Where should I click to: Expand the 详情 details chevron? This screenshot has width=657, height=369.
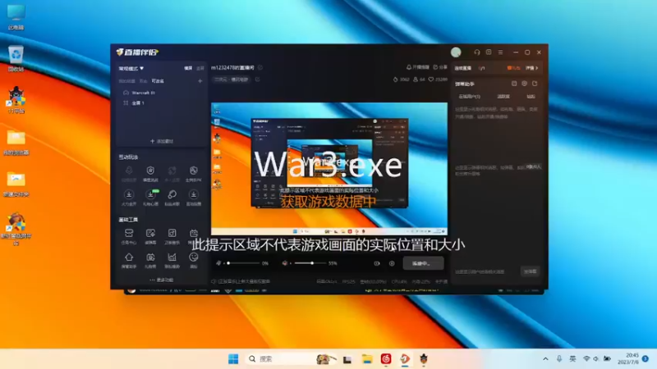(x=532, y=68)
